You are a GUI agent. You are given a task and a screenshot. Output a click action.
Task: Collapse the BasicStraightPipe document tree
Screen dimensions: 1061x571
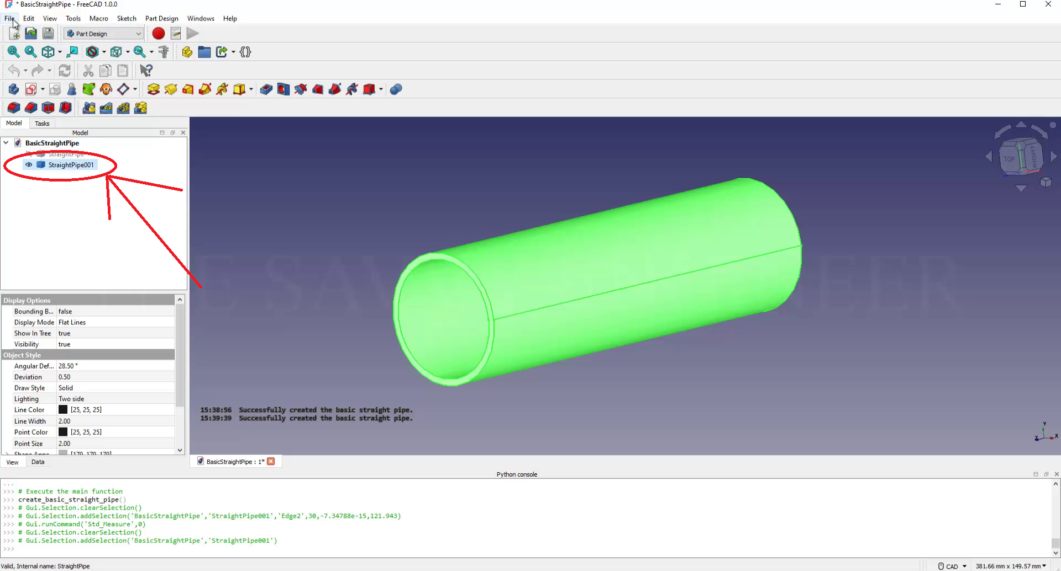pos(6,143)
